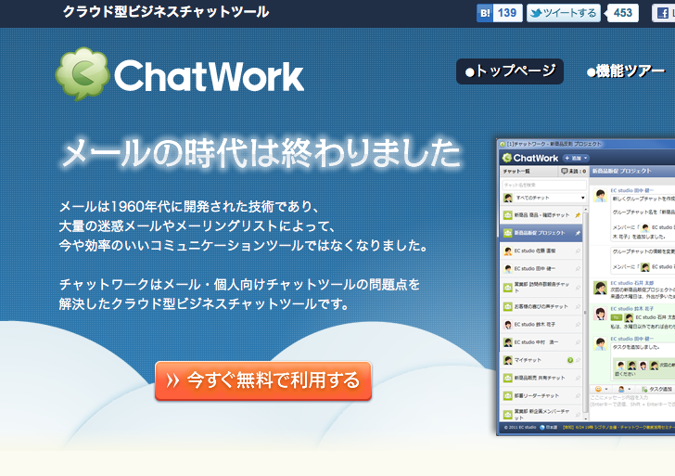Open the To member picker dropdown
675x476 pixels.
click(624, 389)
